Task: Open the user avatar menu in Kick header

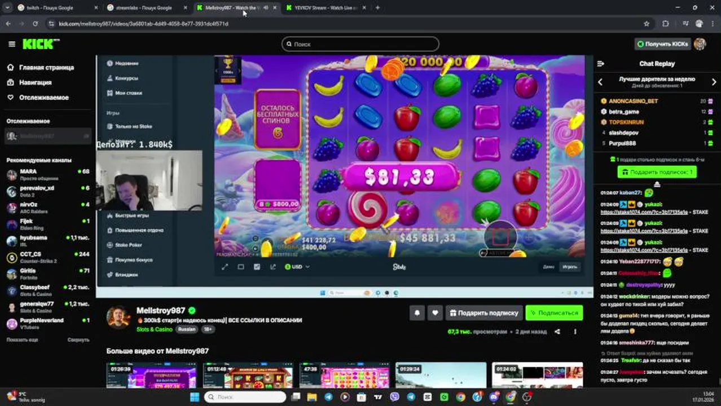Action: click(x=700, y=44)
